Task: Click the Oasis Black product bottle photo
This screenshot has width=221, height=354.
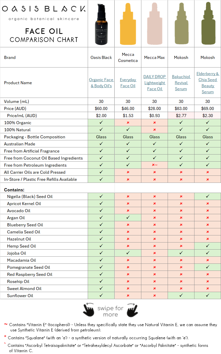Action: point(101,24)
